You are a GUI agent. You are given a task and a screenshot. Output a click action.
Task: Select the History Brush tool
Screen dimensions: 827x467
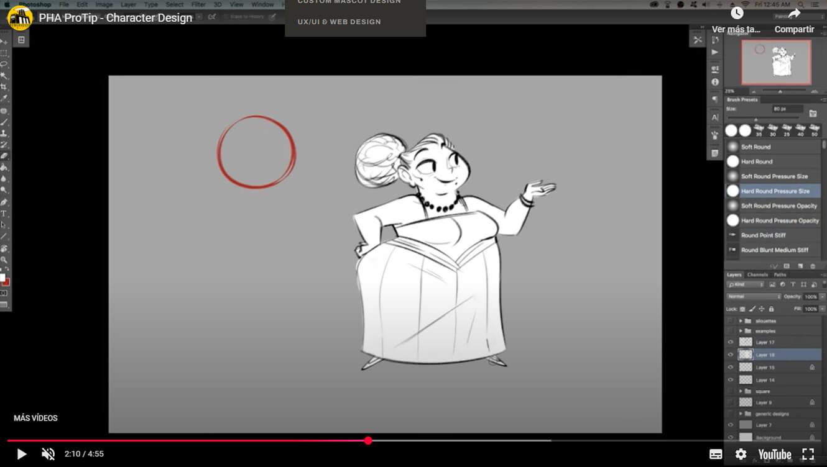(x=4, y=145)
